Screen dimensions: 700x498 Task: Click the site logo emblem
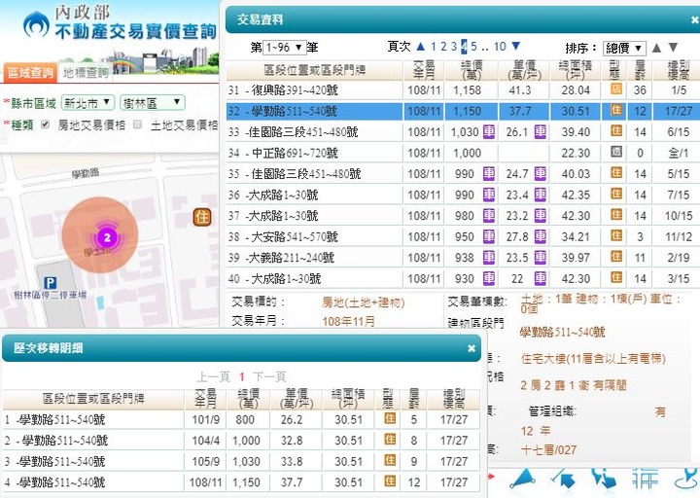(x=36, y=24)
